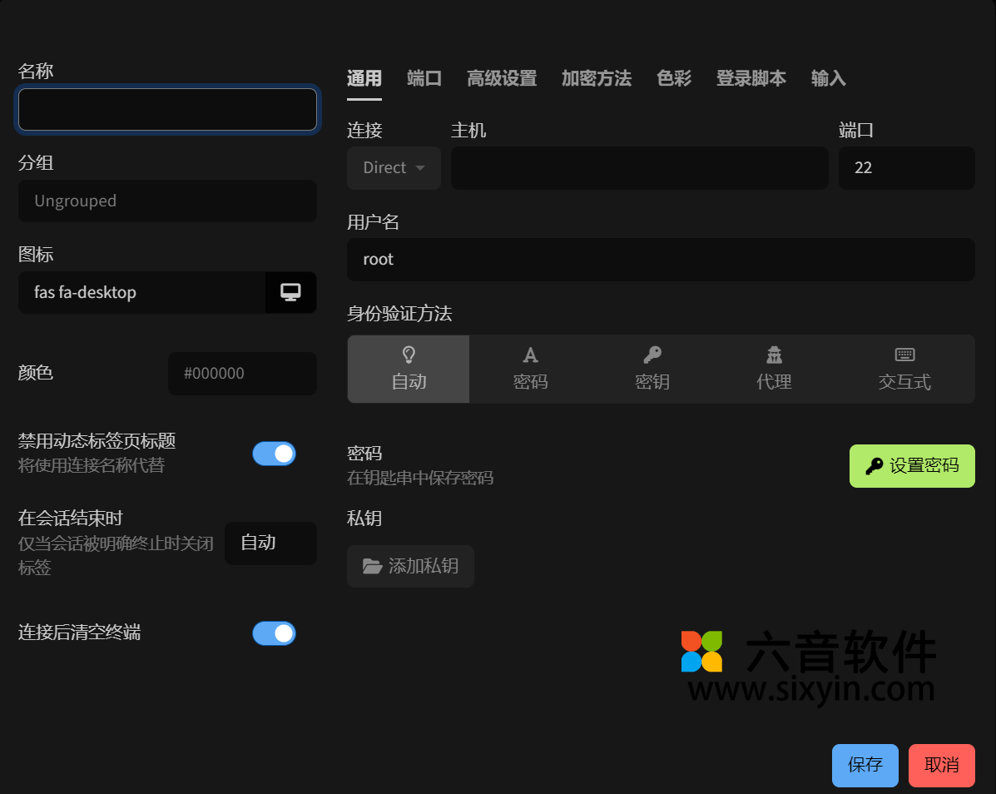Disable the 连接后清空终端 toggle
996x794 pixels.
click(x=274, y=633)
